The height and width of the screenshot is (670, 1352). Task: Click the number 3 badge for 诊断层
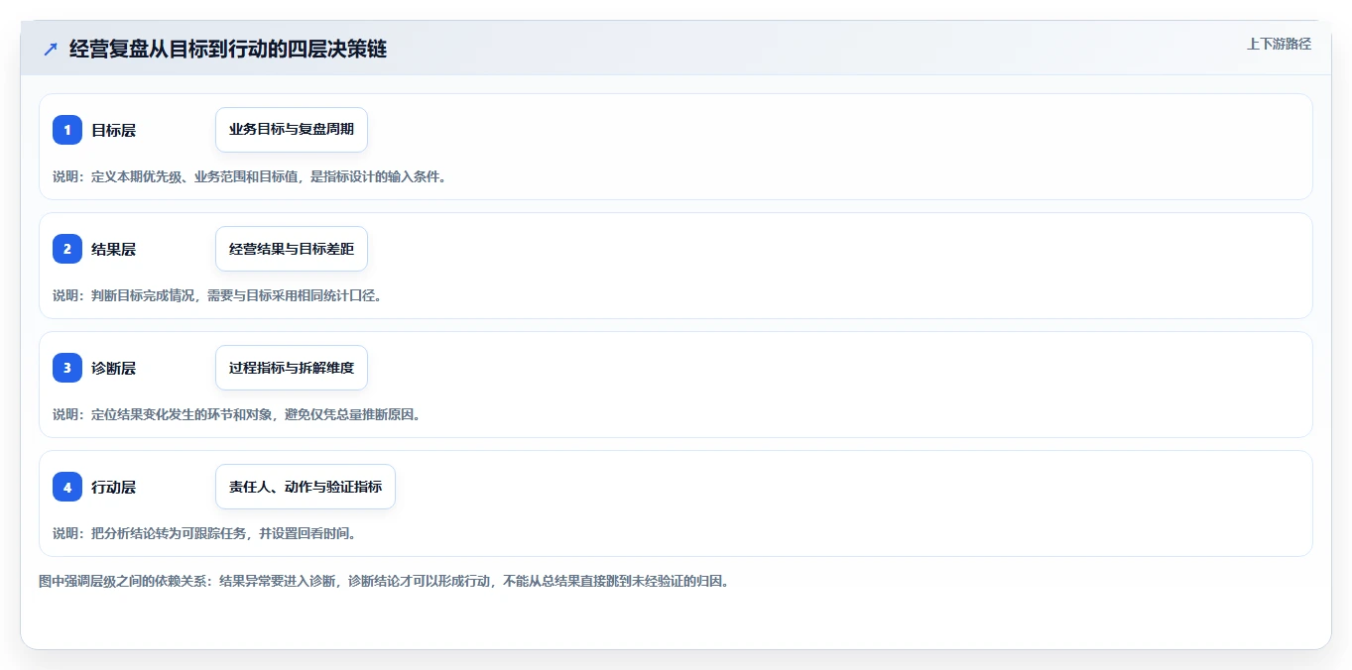67,368
